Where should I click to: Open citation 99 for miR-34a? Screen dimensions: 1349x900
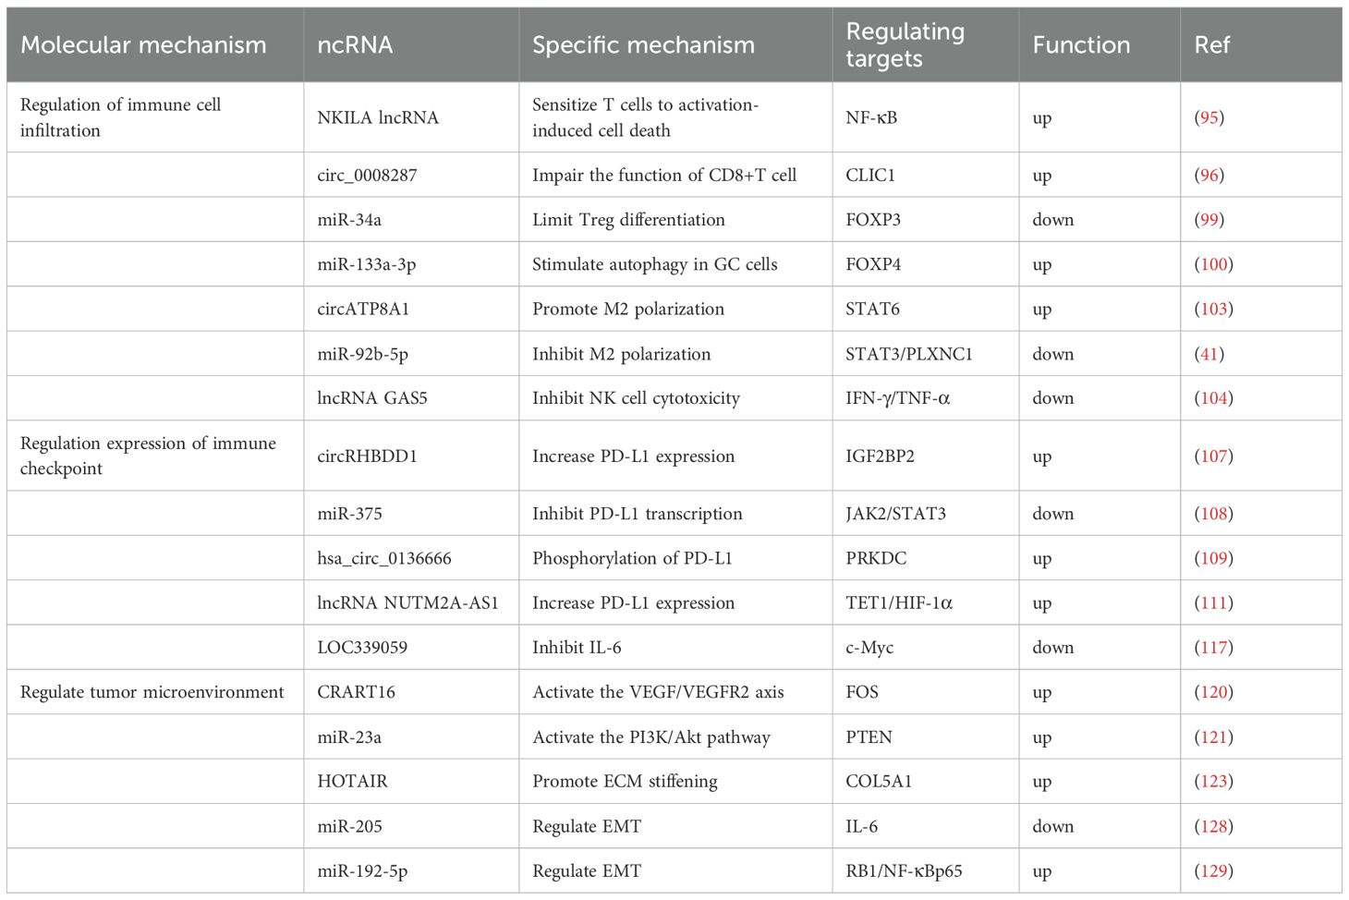pyautogui.click(x=1209, y=219)
